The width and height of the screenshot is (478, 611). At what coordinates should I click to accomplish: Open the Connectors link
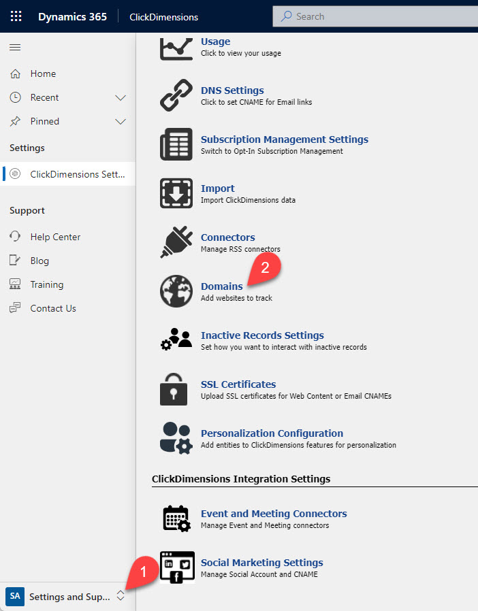(228, 237)
